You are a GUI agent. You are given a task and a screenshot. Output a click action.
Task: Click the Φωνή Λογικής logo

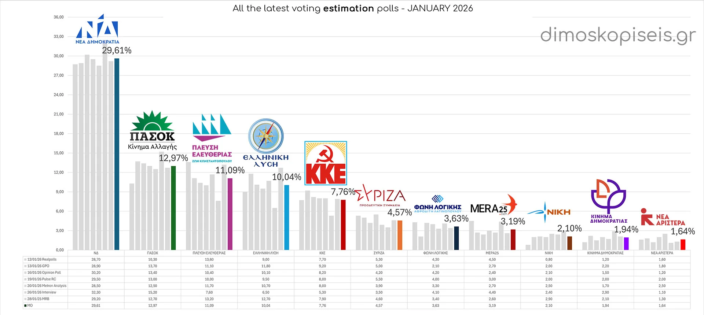(x=438, y=204)
